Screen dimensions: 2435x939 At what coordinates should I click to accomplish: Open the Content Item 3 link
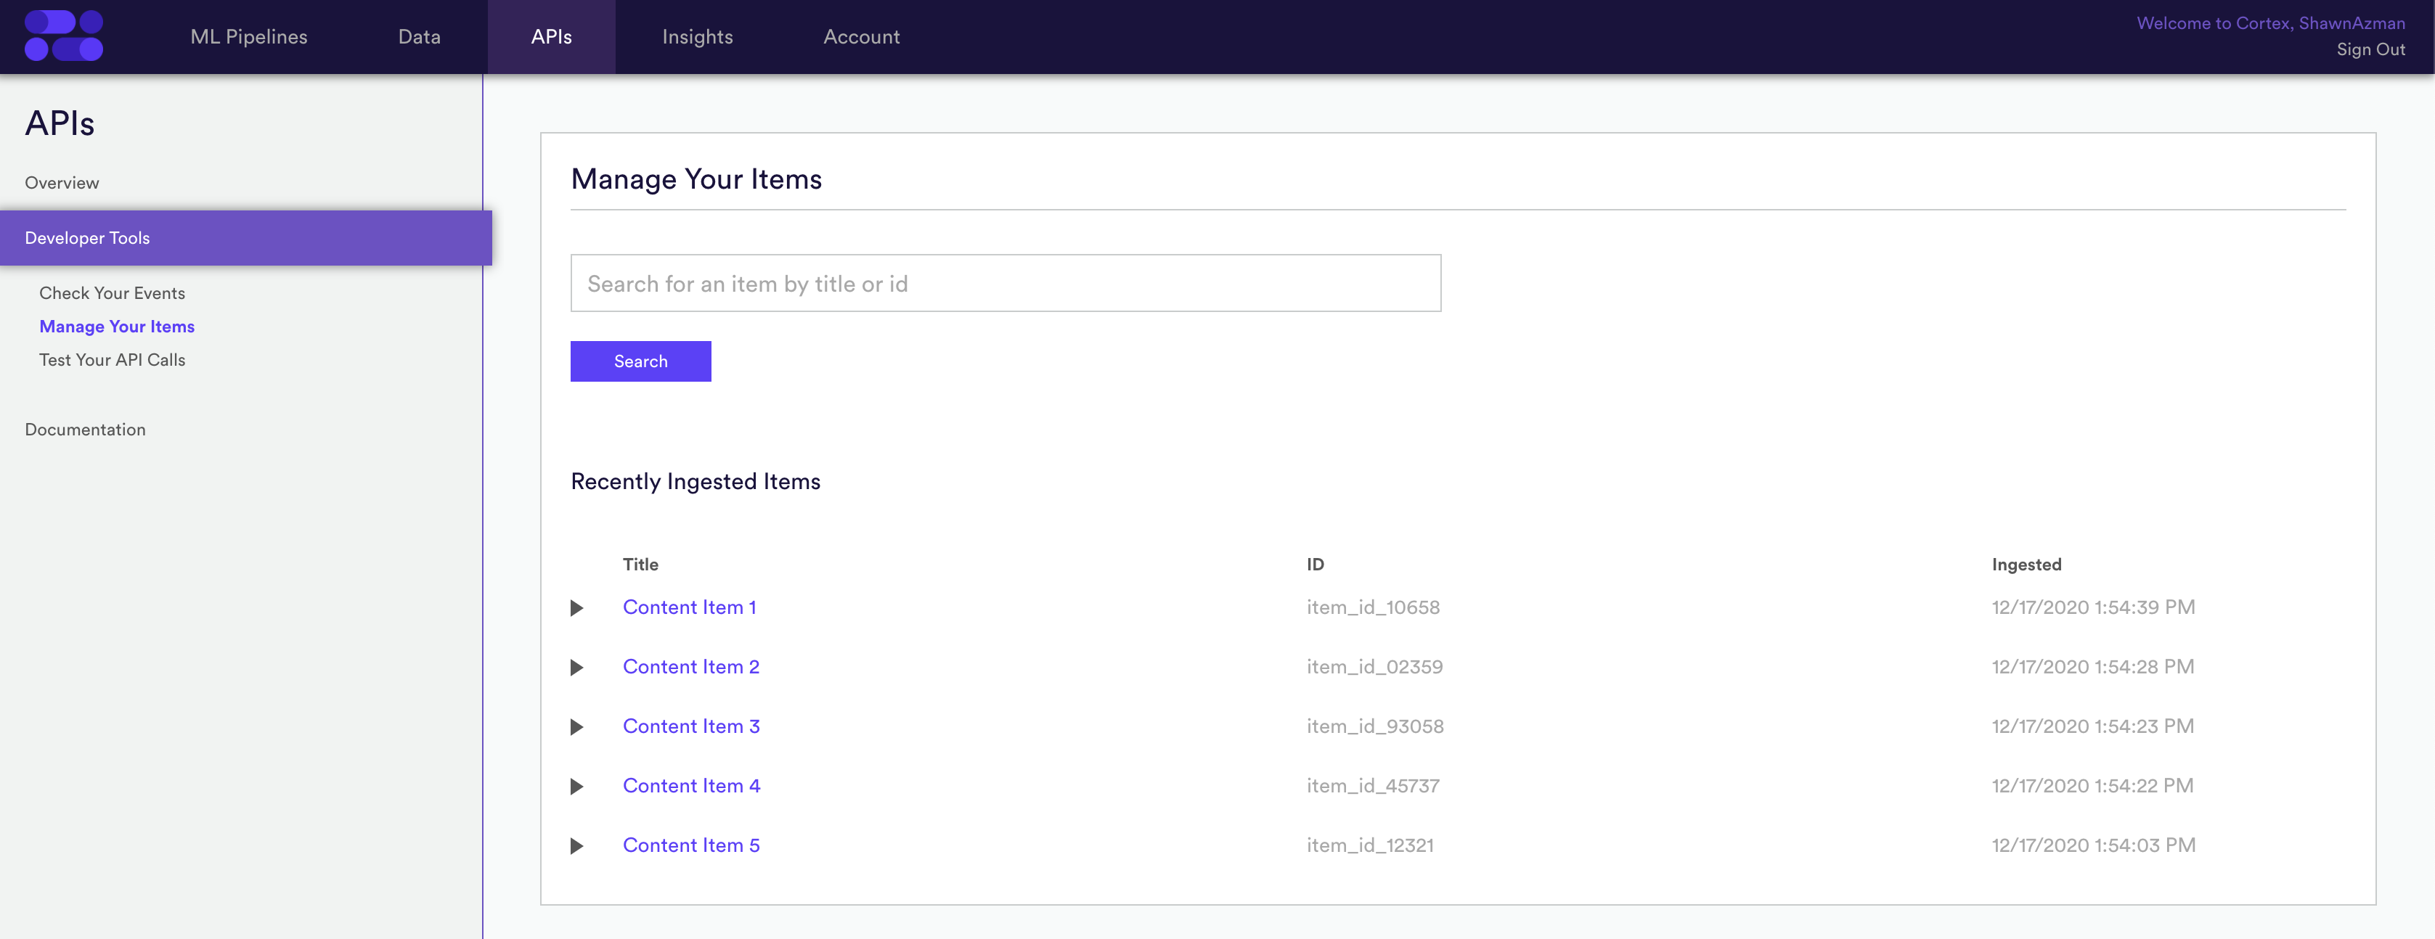(x=691, y=726)
